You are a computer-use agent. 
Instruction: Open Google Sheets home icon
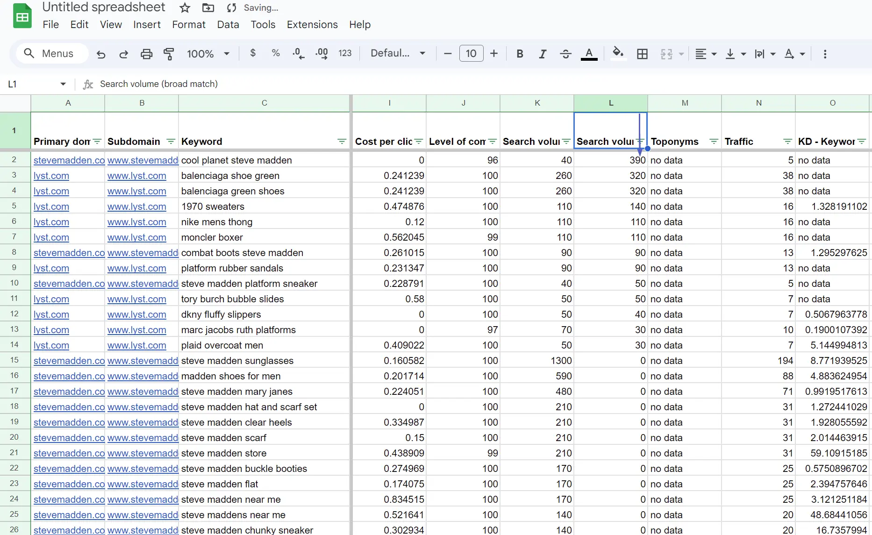point(22,15)
